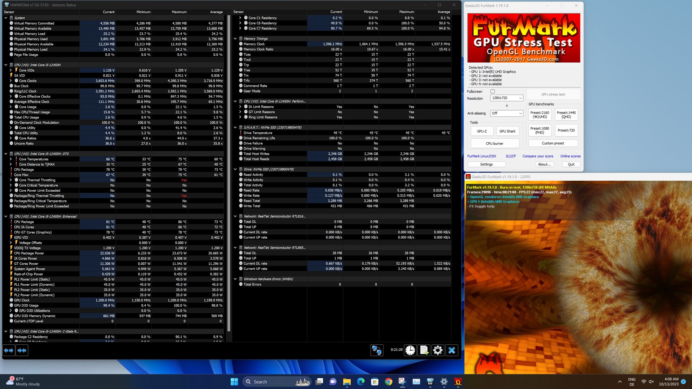
Task: Click the expand columns arrows icon in HWiNFO
Action: [x=9, y=350]
